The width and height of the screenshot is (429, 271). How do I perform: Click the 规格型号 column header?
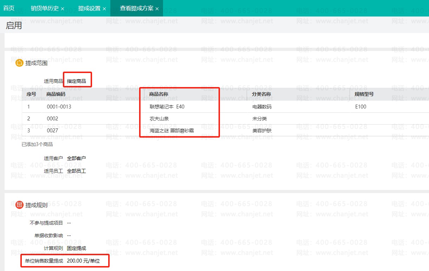point(364,94)
